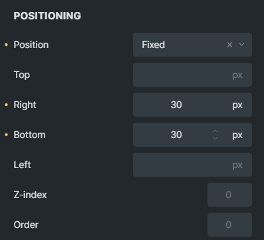This screenshot has width=264, height=240.
Task: Click the Order number field
Action: 229,225
